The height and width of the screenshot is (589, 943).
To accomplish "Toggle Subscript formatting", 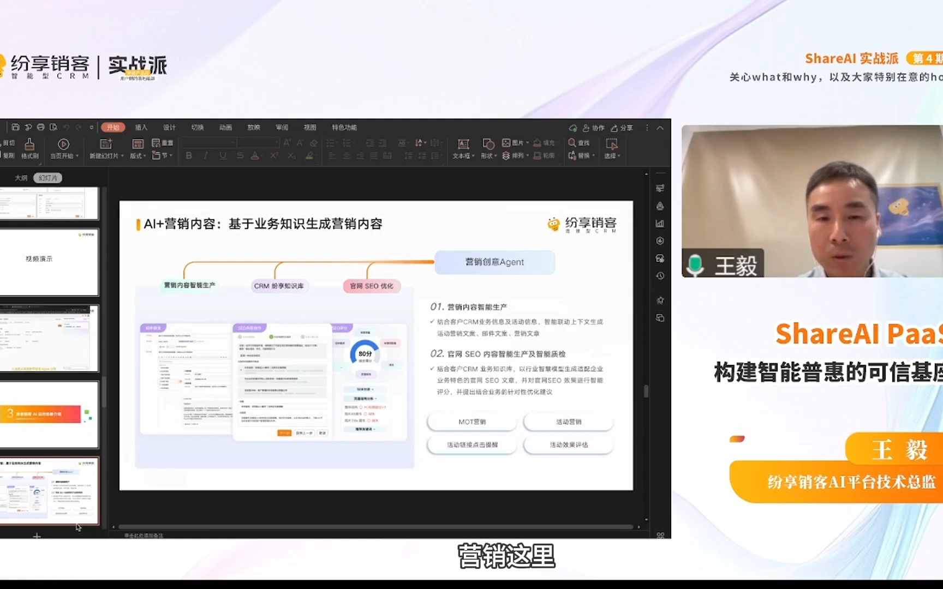I will click(291, 155).
